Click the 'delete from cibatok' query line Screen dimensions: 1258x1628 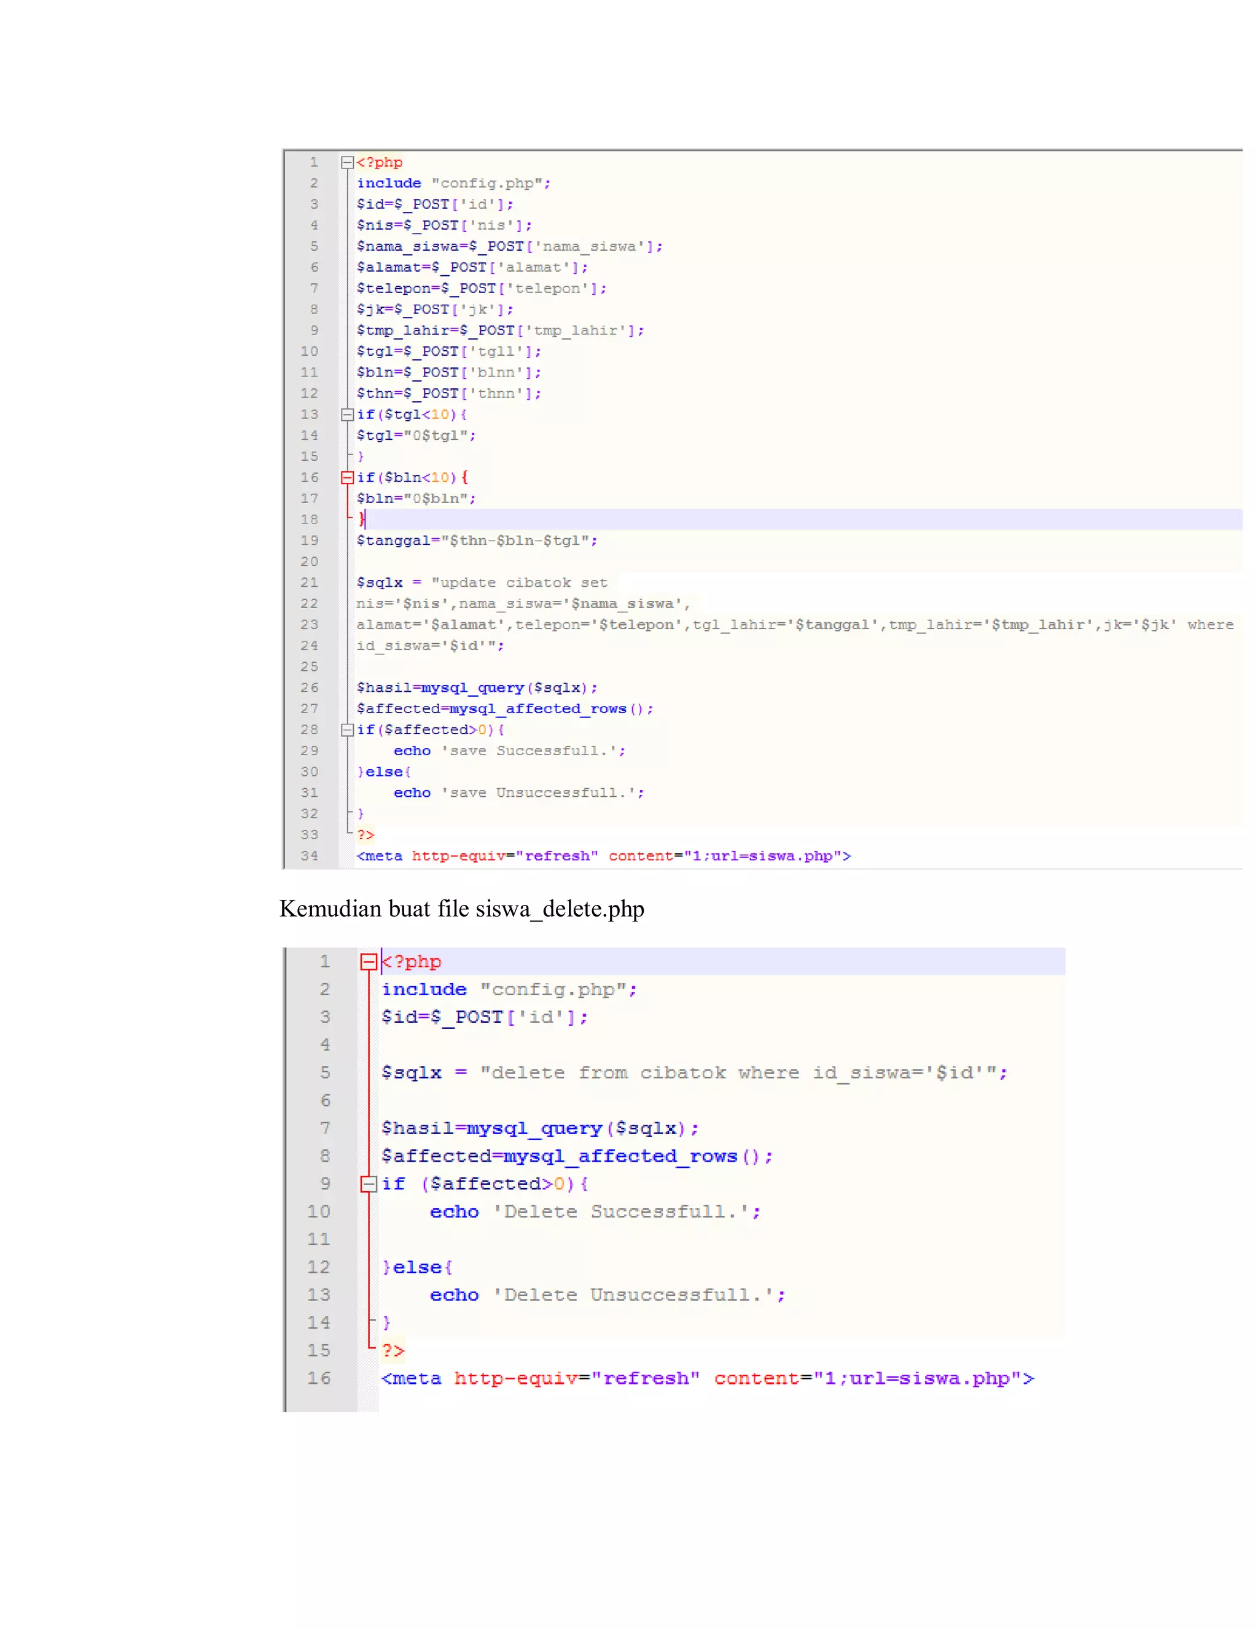click(x=693, y=1073)
